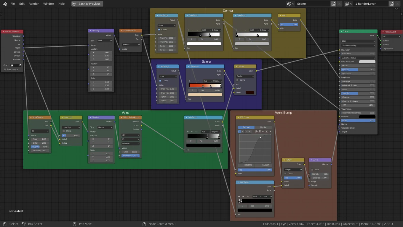The width and height of the screenshot is (403, 227).
Task: Open the Overlay blend mode dropdown
Action: 245,76
